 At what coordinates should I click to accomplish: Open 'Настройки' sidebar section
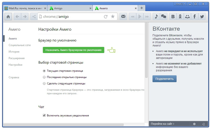[16, 65]
